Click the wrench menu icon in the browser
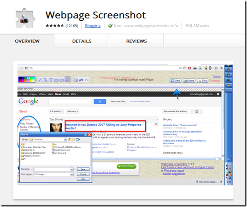Viewport: 247px width, 207px height. point(222,68)
